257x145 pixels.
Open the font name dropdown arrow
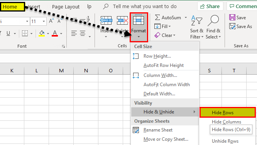pos(27,22)
